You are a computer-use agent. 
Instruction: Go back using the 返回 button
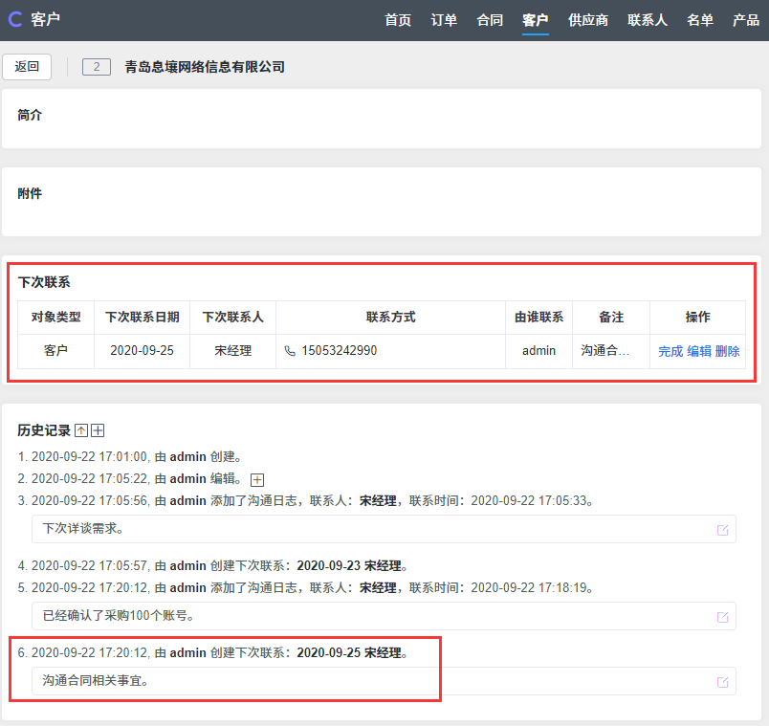pyautogui.click(x=27, y=67)
